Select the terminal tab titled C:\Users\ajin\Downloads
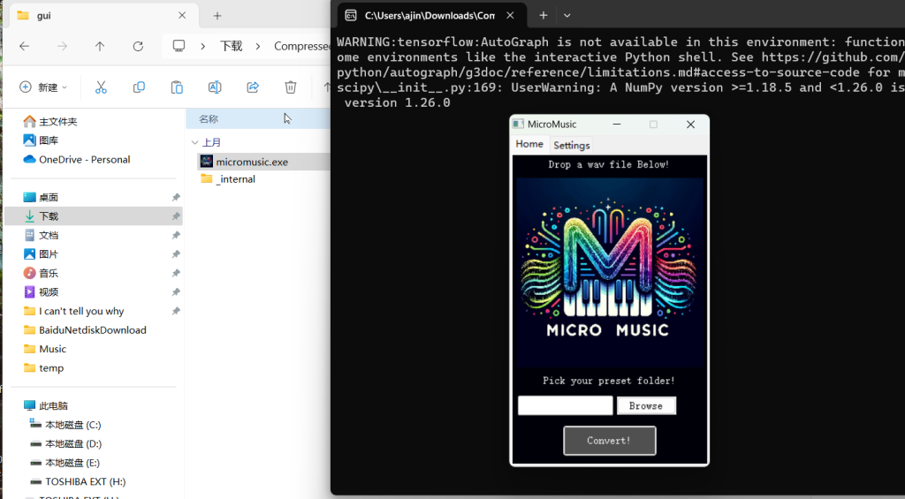The image size is (905, 499). 430,16
